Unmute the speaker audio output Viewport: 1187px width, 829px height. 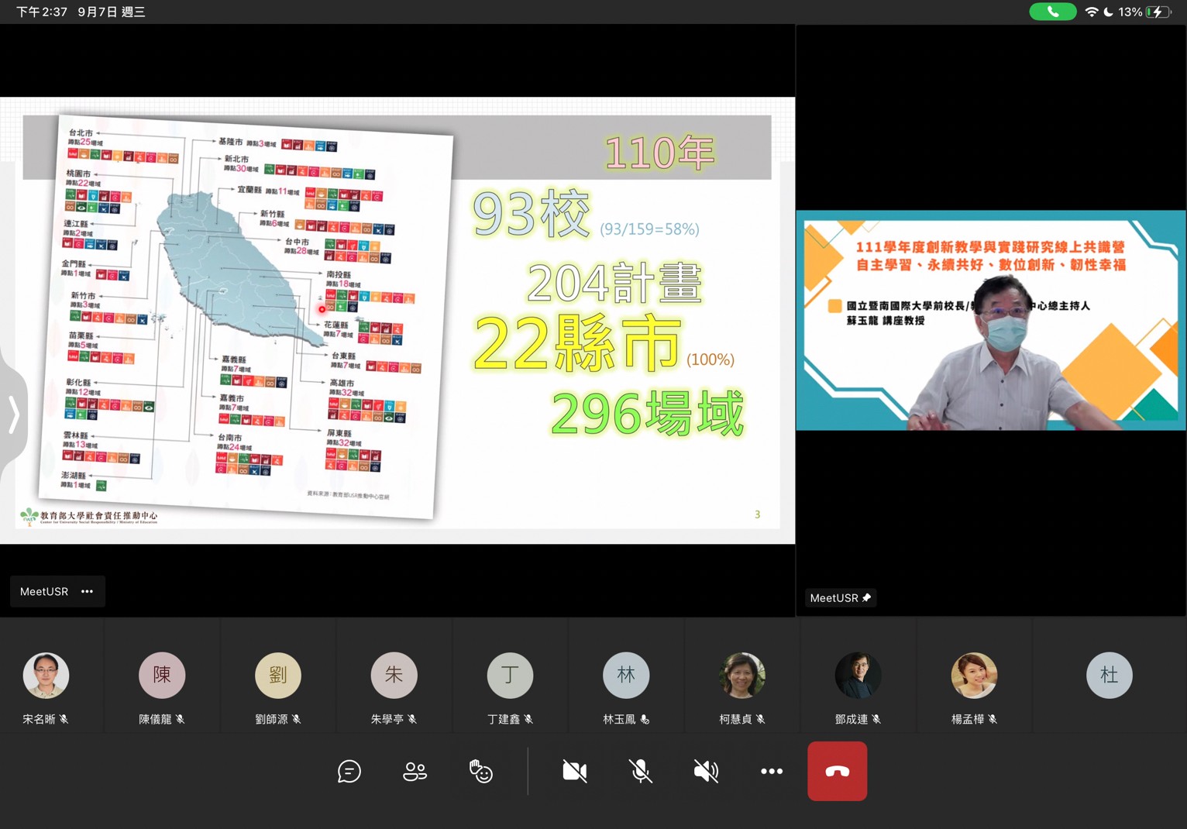[x=706, y=771]
